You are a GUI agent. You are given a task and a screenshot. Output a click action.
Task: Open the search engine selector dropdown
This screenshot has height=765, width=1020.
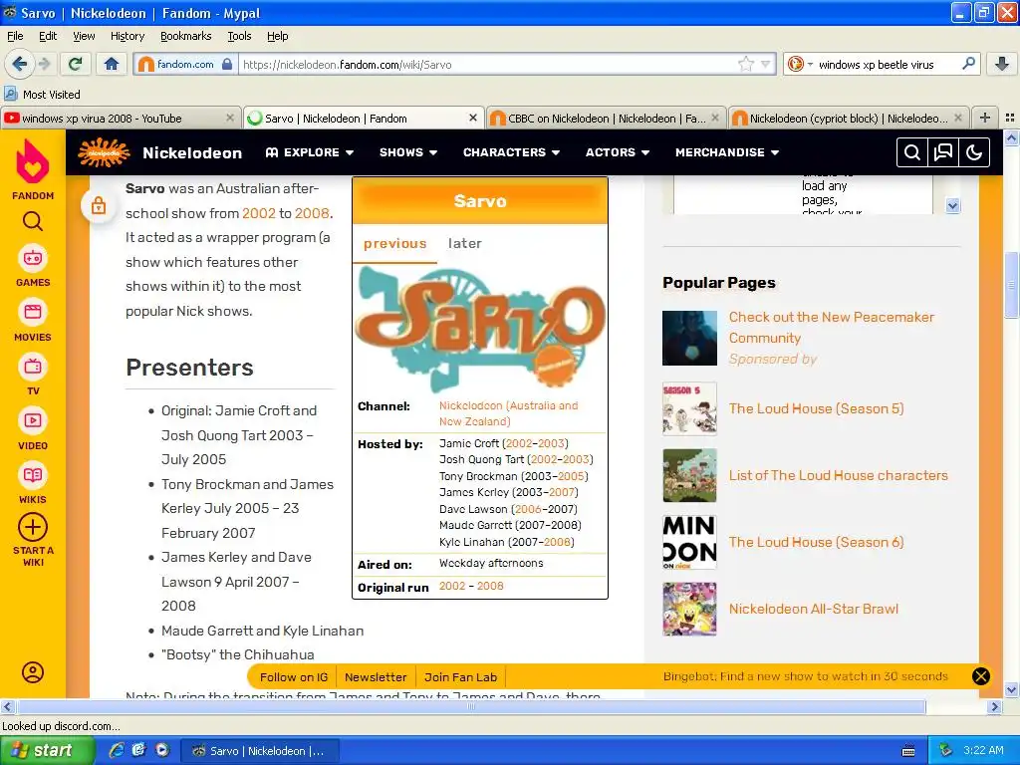(x=801, y=64)
